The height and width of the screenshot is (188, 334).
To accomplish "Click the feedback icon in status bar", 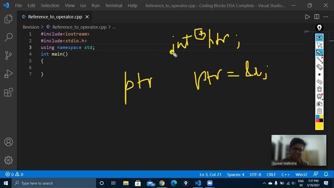I will pyautogui.click(x=315, y=174).
